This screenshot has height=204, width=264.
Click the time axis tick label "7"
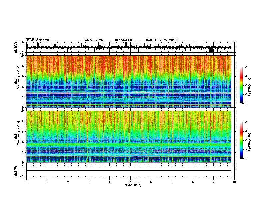[x=172, y=182]
